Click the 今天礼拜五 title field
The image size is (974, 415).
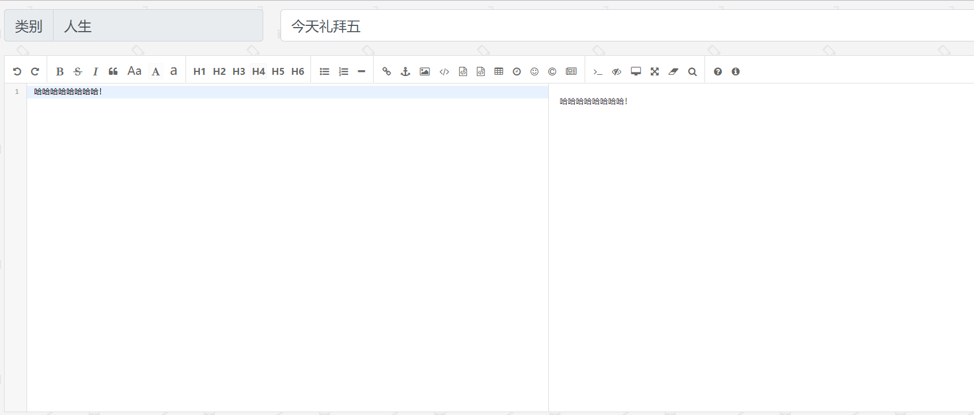tap(627, 25)
